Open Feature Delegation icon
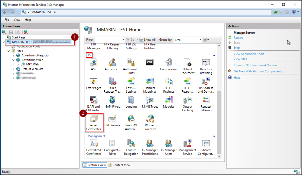 point(131,147)
